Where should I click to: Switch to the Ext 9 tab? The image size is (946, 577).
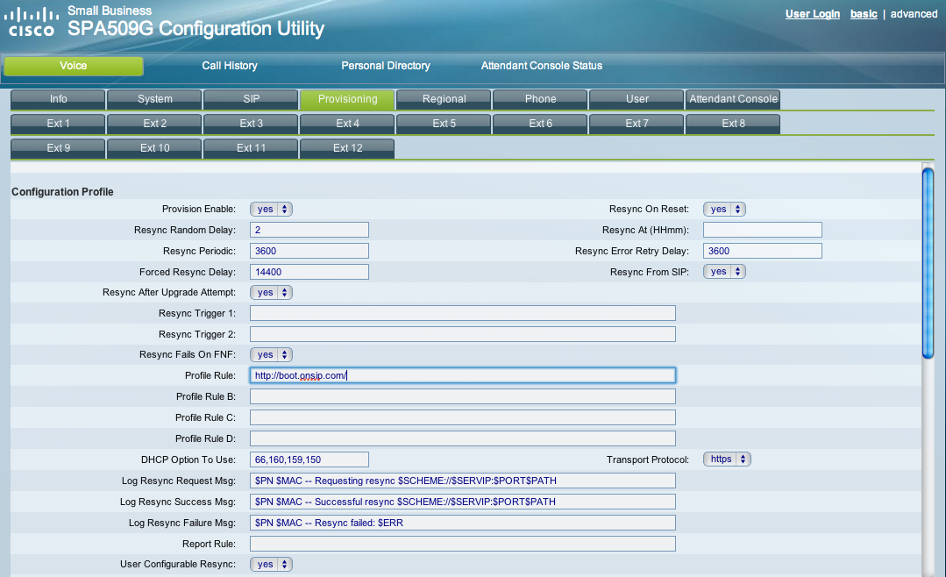tap(58, 148)
